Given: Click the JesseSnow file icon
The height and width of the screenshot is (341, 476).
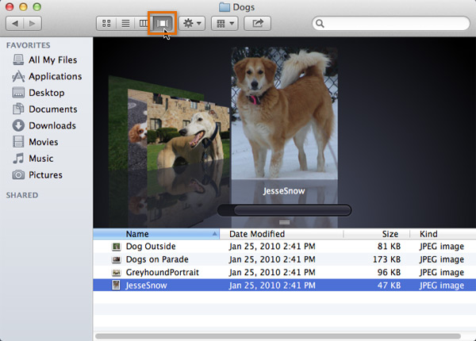Looking at the screenshot, I should pos(116,285).
